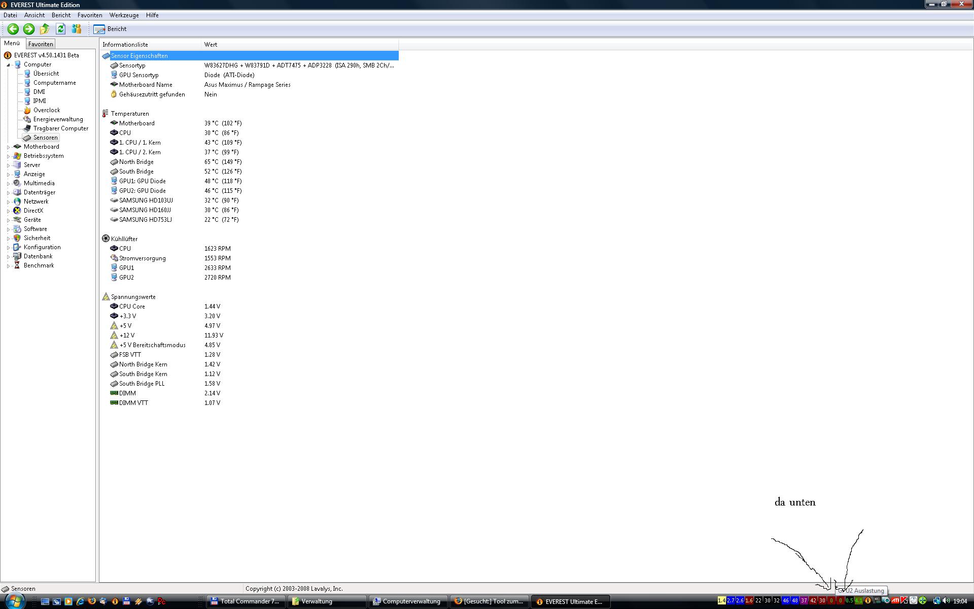Open the Energieverwaltung tree entry
974x609 pixels.
[58, 119]
